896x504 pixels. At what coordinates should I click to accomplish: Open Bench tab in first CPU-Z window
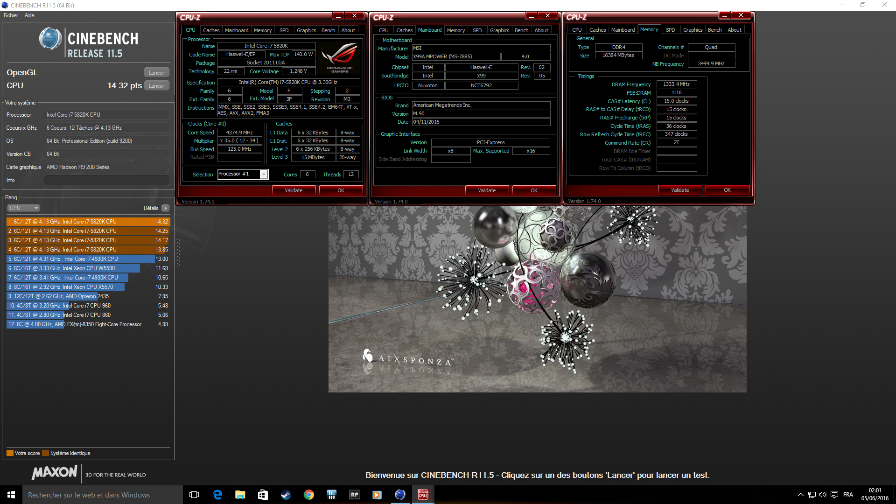click(x=328, y=30)
